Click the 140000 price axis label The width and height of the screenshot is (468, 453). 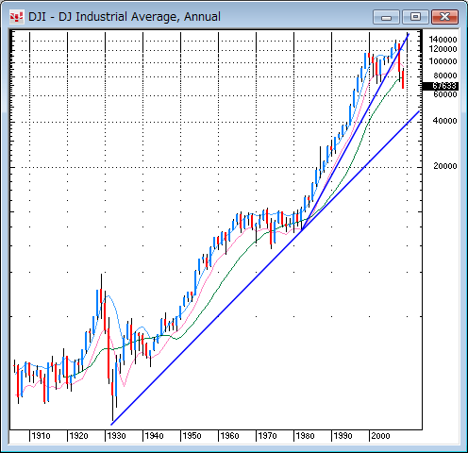(443, 40)
